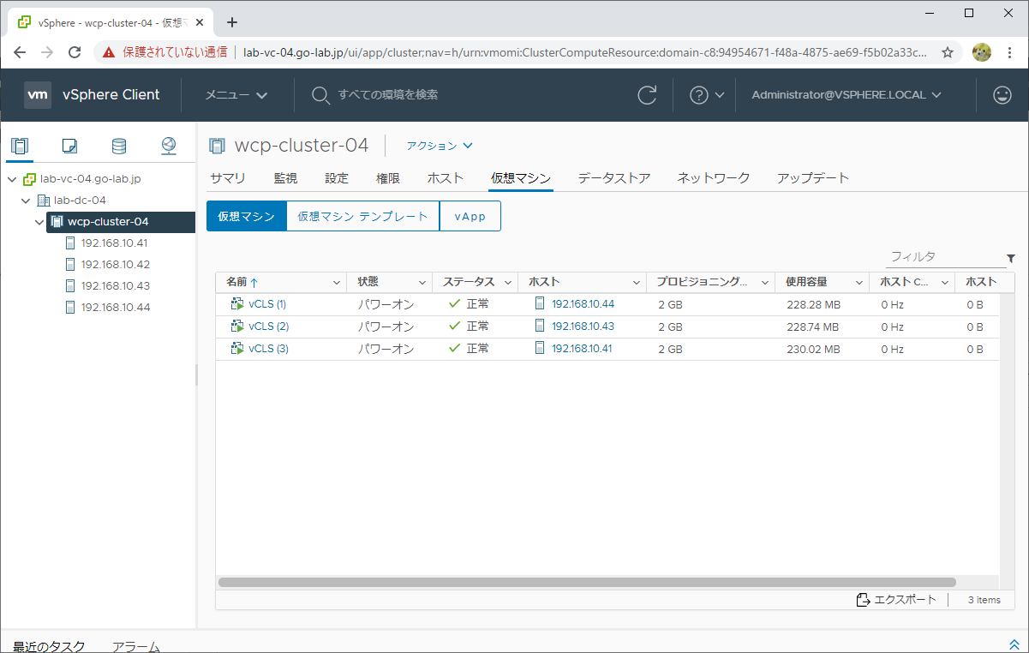Expand the bottom tasks panel arrows
The width and height of the screenshot is (1029, 653).
(x=1014, y=644)
